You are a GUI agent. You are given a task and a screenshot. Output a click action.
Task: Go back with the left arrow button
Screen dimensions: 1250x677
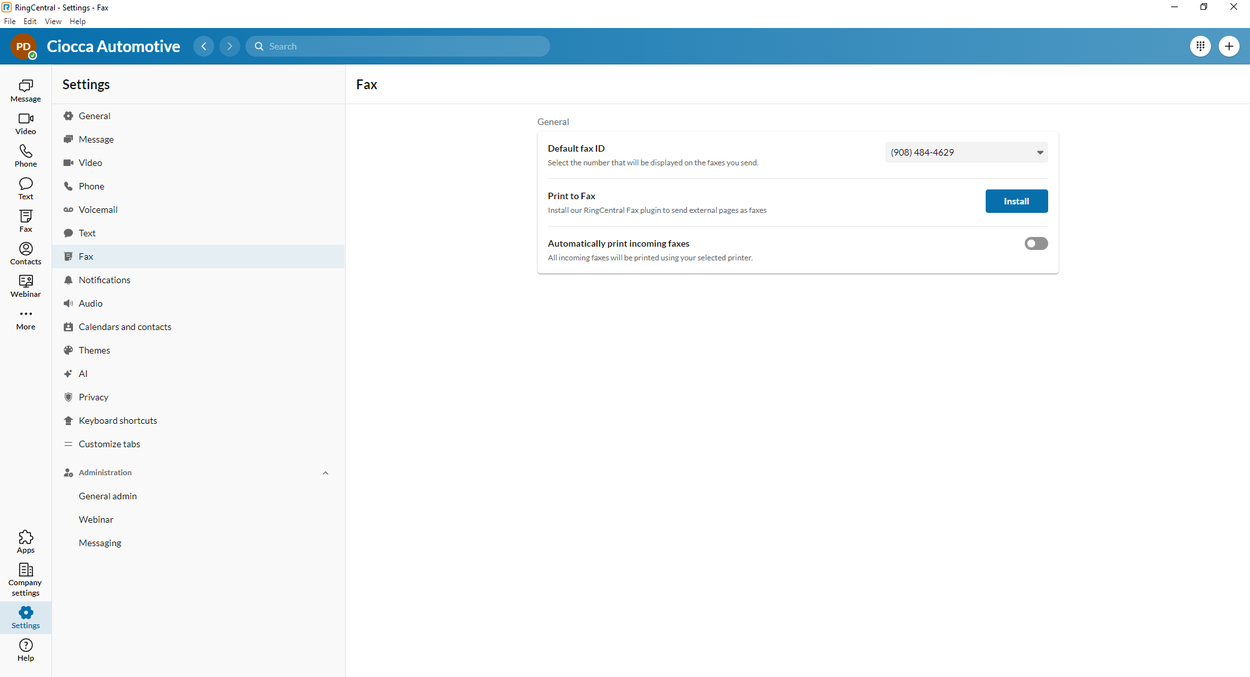204,46
